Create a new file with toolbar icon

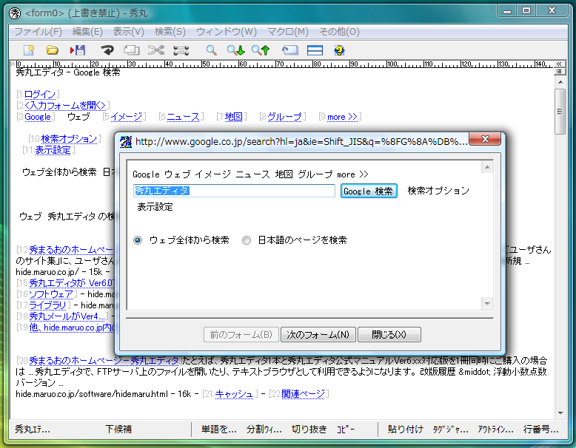click(29, 50)
